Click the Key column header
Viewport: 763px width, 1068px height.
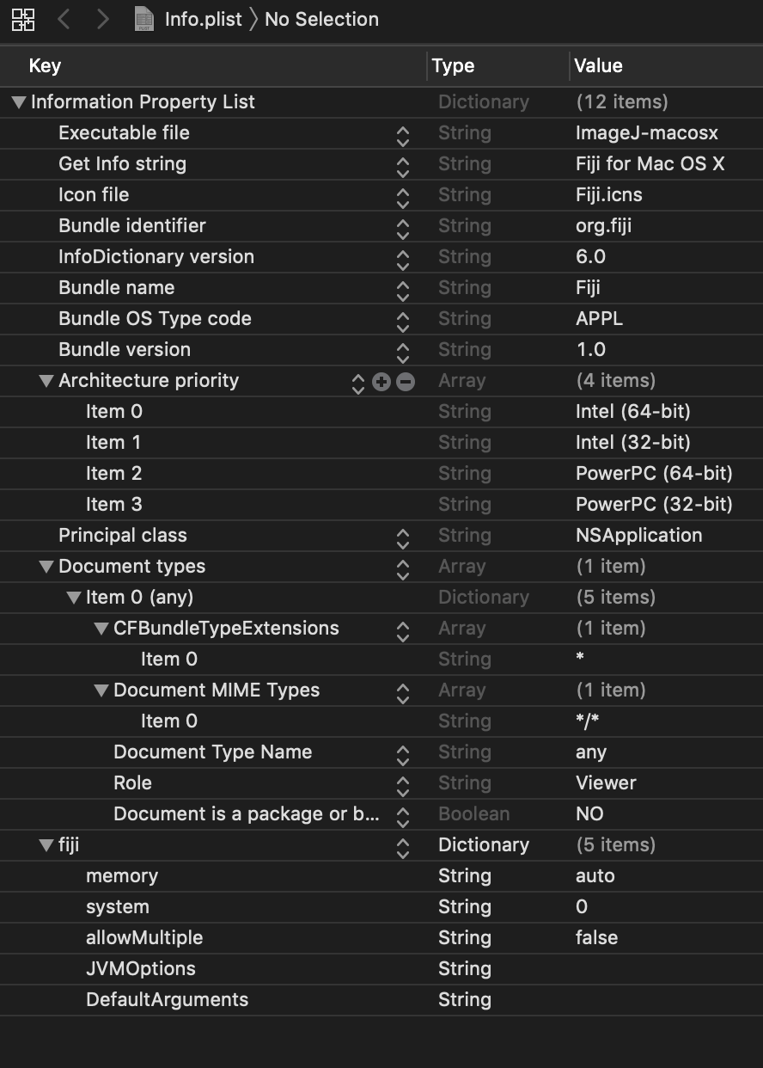pyautogui.click(x=45, y=66)
